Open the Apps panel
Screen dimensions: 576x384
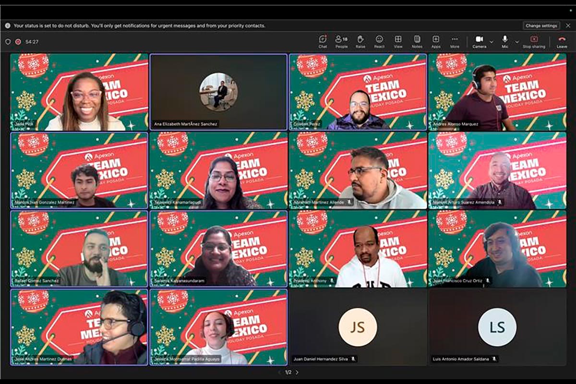(x=436, y=41)
